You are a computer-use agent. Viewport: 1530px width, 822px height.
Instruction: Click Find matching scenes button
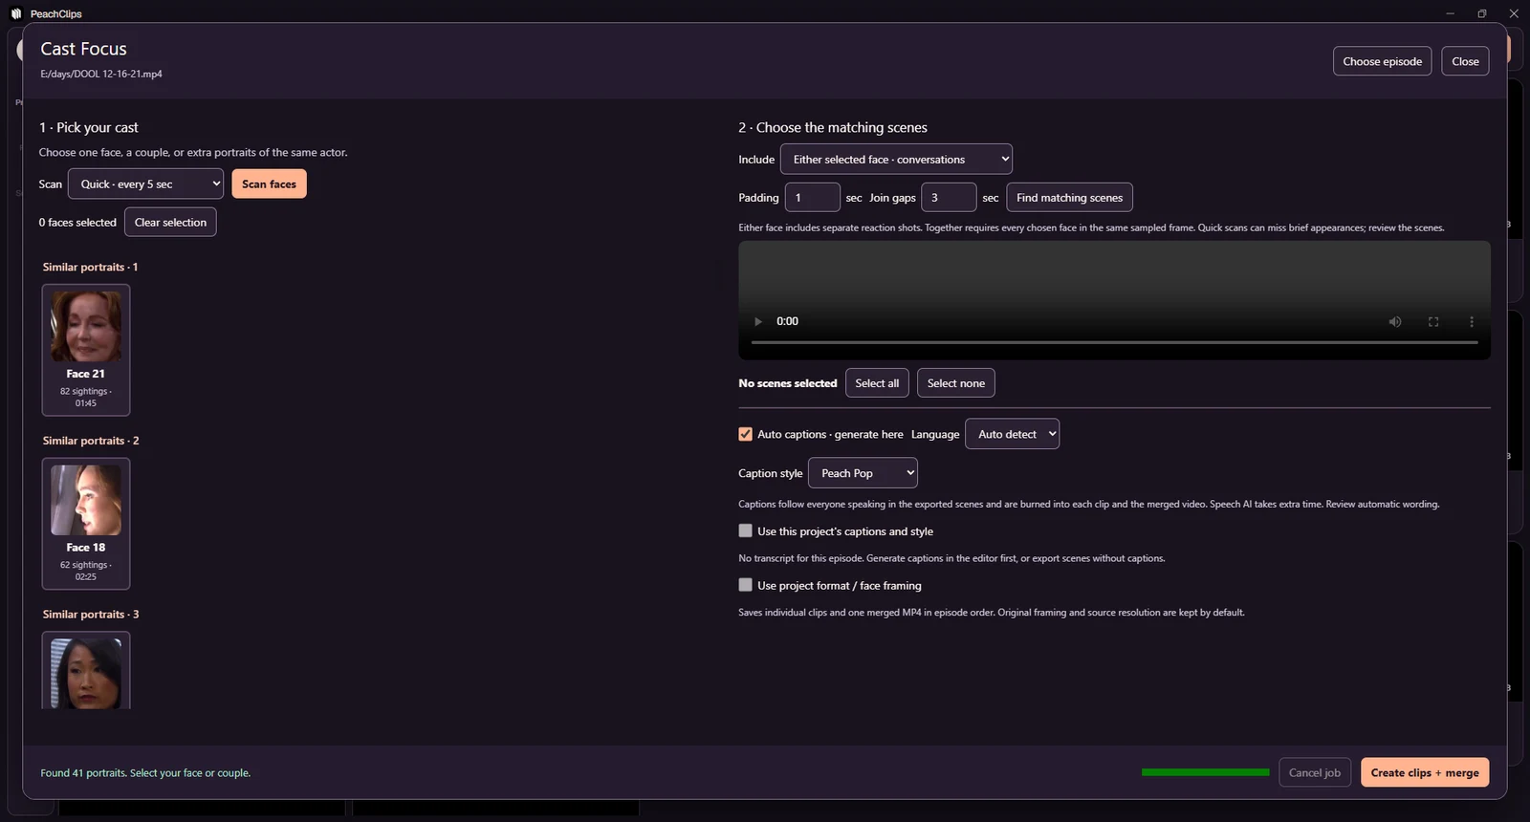pos(1069,198)
